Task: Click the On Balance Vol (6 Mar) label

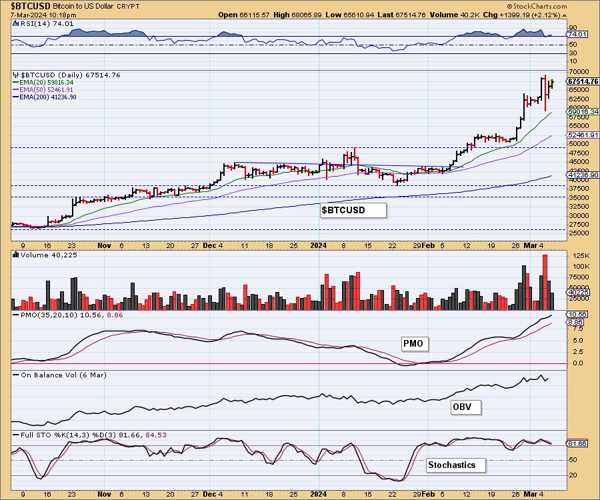Action: click(x=63, y=375)
